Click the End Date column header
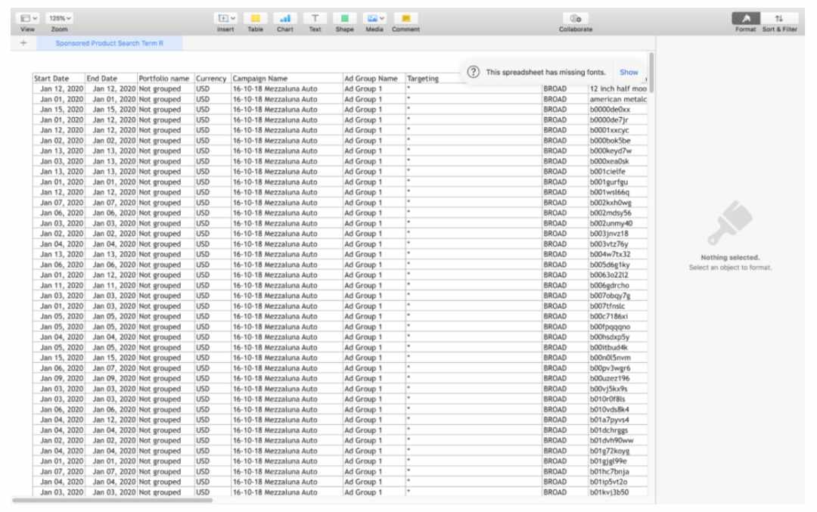The width and height of the screenshot is (817, 512). click(x=111, y=78)
